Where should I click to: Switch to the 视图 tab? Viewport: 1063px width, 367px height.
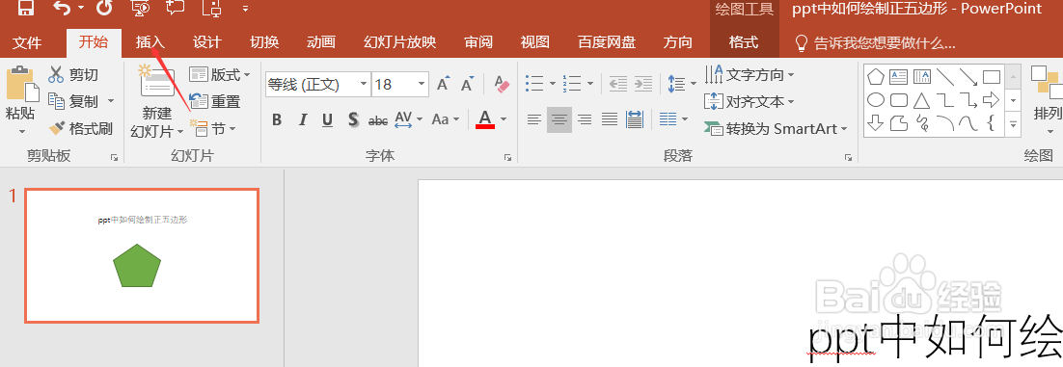click(534, 42)
